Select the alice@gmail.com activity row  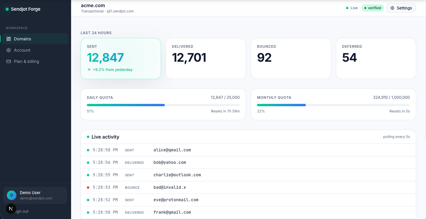[x=248, y=150]
